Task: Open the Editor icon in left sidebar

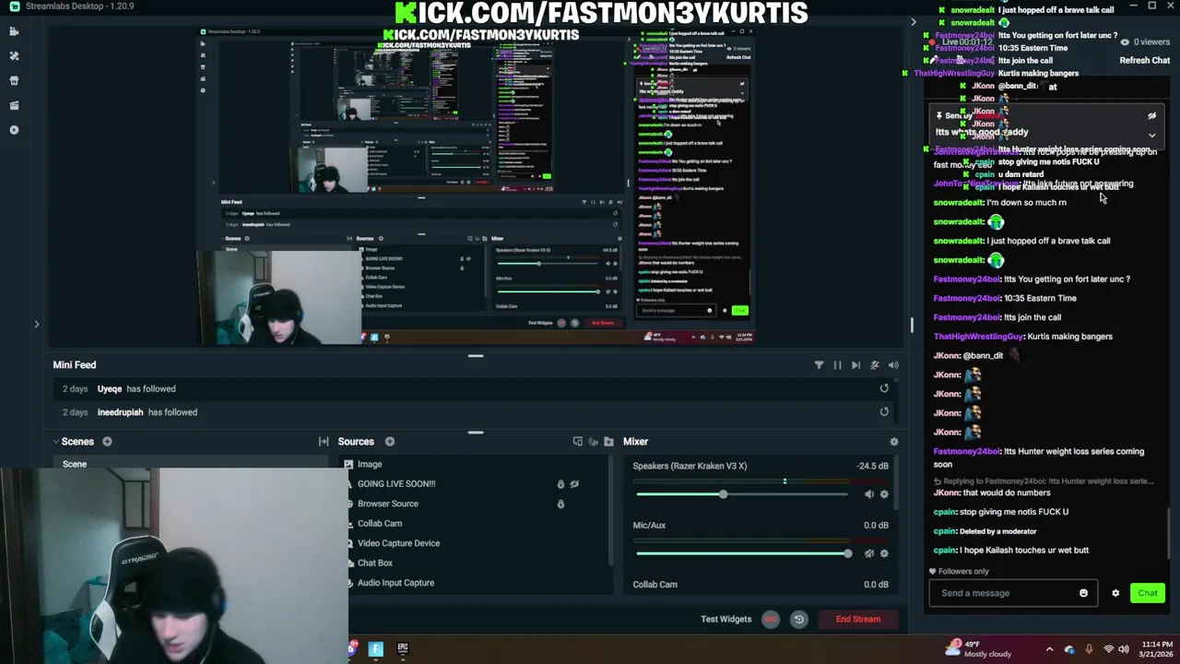Action: pos(14,31)
